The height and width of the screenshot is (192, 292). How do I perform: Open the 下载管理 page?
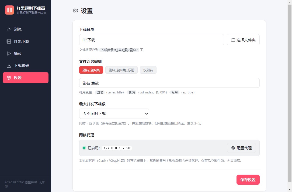26,66
